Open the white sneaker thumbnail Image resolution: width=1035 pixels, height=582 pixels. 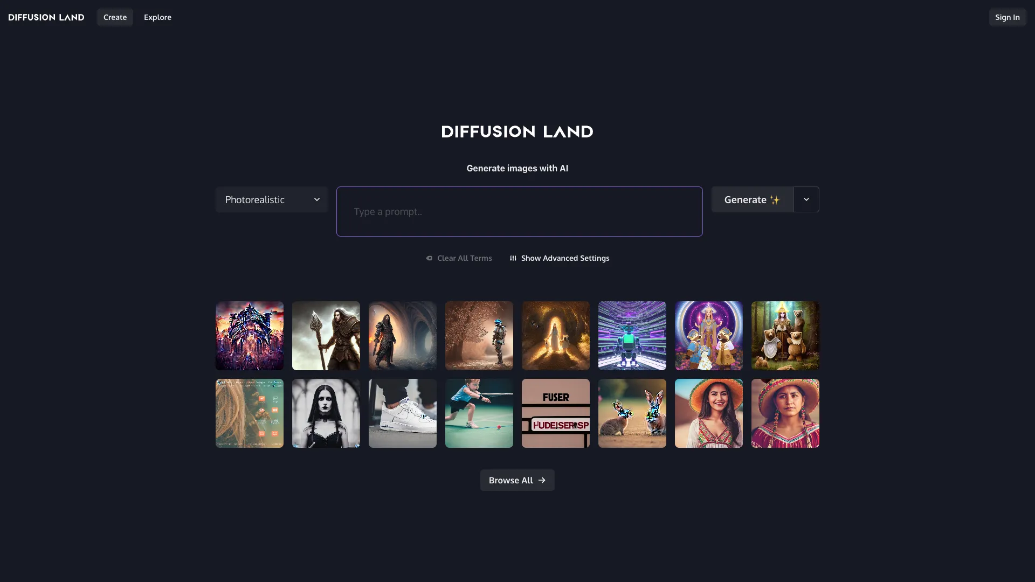(x=403, y=413)
